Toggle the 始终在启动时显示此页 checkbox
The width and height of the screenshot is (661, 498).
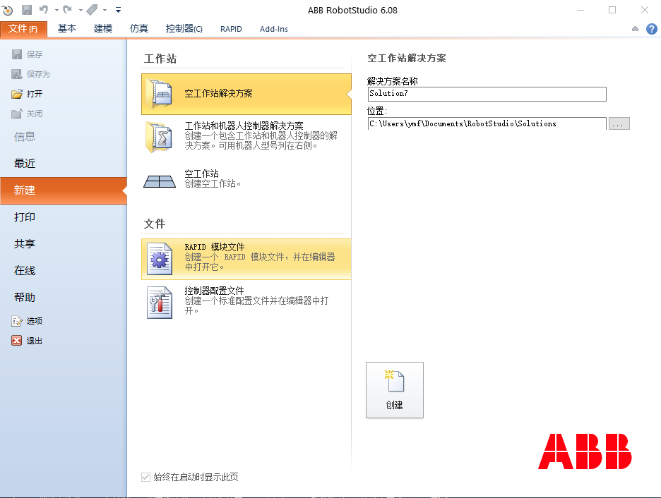point(146,477)
